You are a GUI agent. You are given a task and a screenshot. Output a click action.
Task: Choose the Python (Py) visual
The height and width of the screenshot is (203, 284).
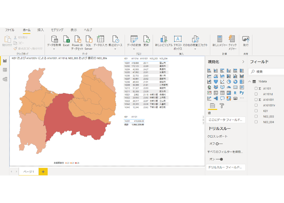click(x=242, y=93)
